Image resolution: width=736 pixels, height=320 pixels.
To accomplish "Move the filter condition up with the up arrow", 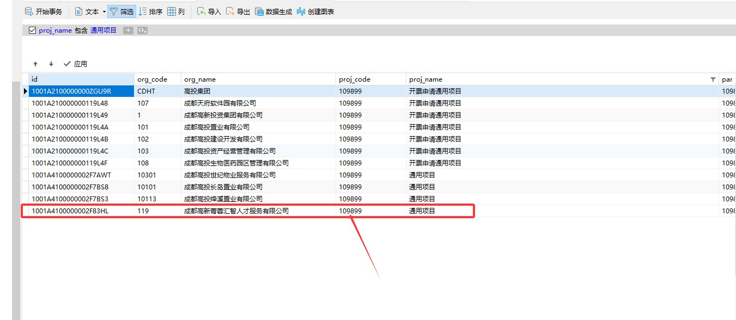I will pos(35,64).
